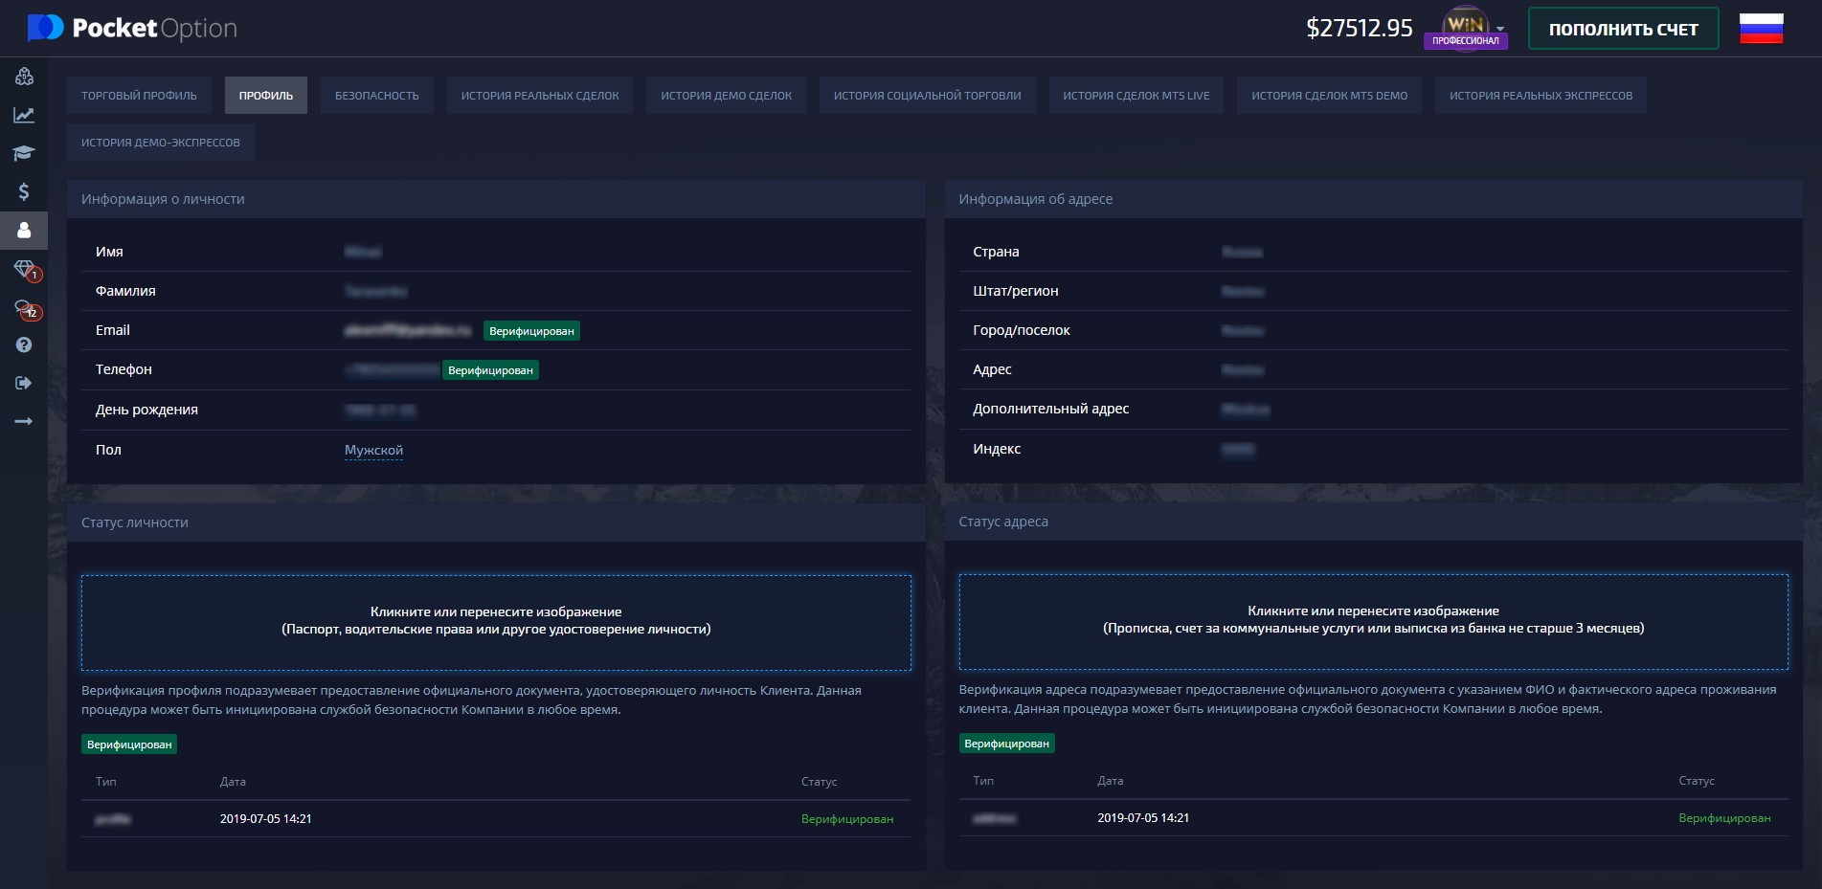This screenshot has width=1822, height=889.
Task: Click the Pocket Option logo
Action: pyautogui.click(x=132, y=29)
